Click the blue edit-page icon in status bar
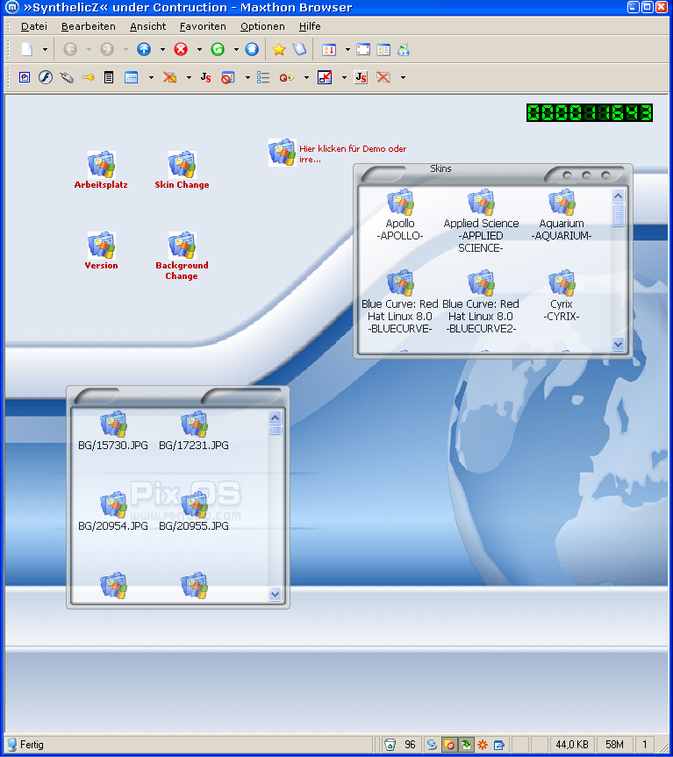Viewport: 673px width, 757px height. 499,745
